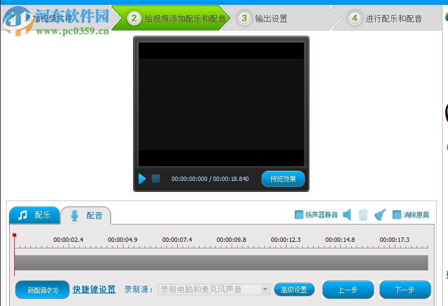The width and height of the screenshot is (448, 306).
Task: Click the gray audio track bar
Action: pyautogui.click(x=221, y=263)
